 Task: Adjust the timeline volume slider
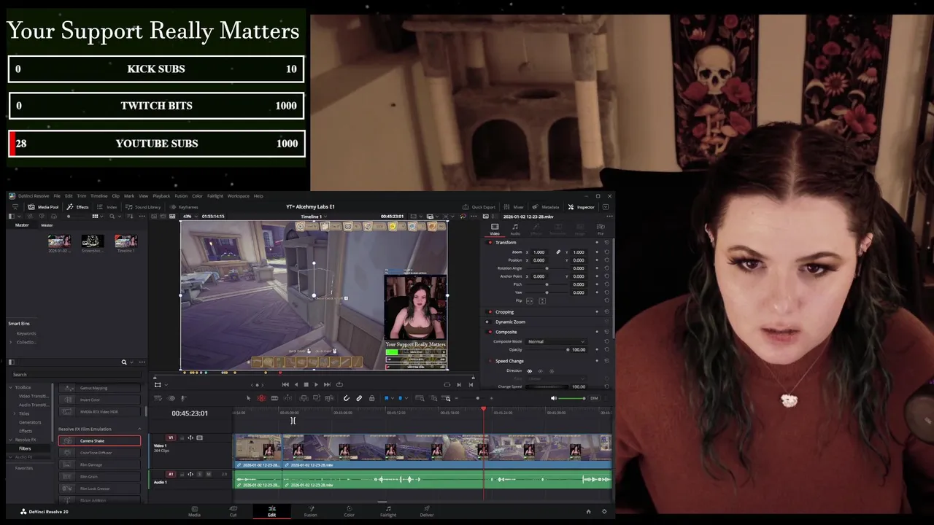(573, 398)
